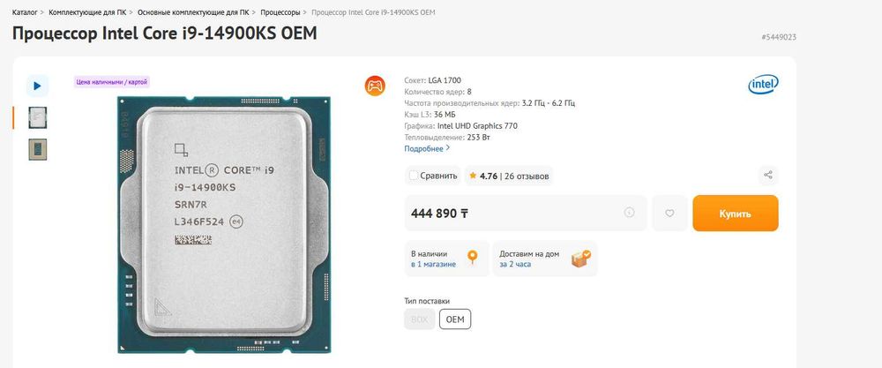Open the 26 отзывов reviews link
The width and height of the screenshot is (882, 368).
pyautogui.click(x=526, y=176)
